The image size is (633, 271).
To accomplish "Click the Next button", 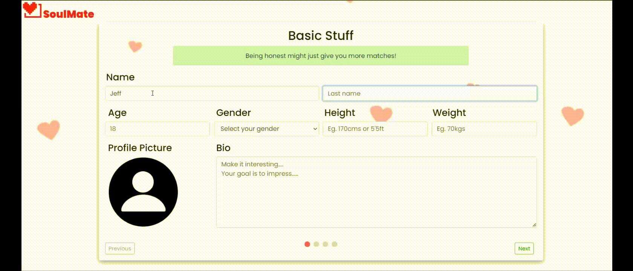I will (524, 248).
